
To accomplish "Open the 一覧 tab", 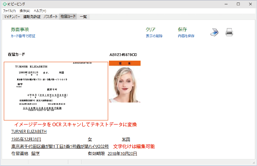I will pyautogui.click(x=83, y=17).
